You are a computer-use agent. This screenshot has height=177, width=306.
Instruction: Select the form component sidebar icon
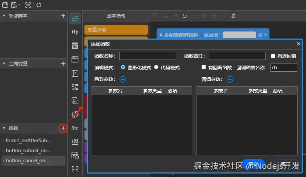coord(75,46)
